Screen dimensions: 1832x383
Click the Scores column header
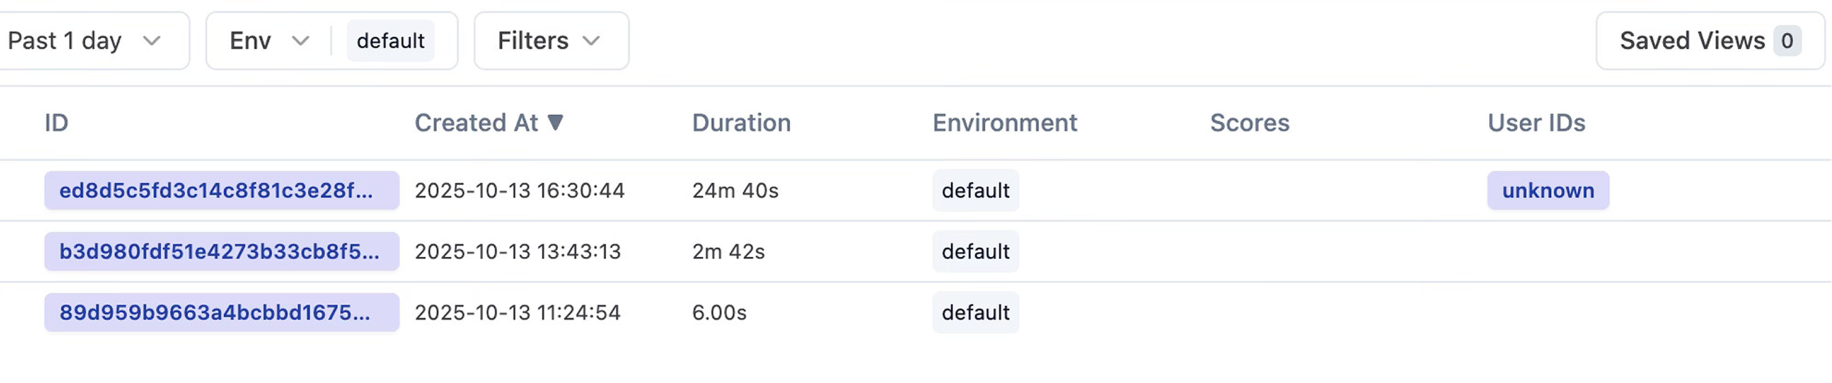(1250, 123)
